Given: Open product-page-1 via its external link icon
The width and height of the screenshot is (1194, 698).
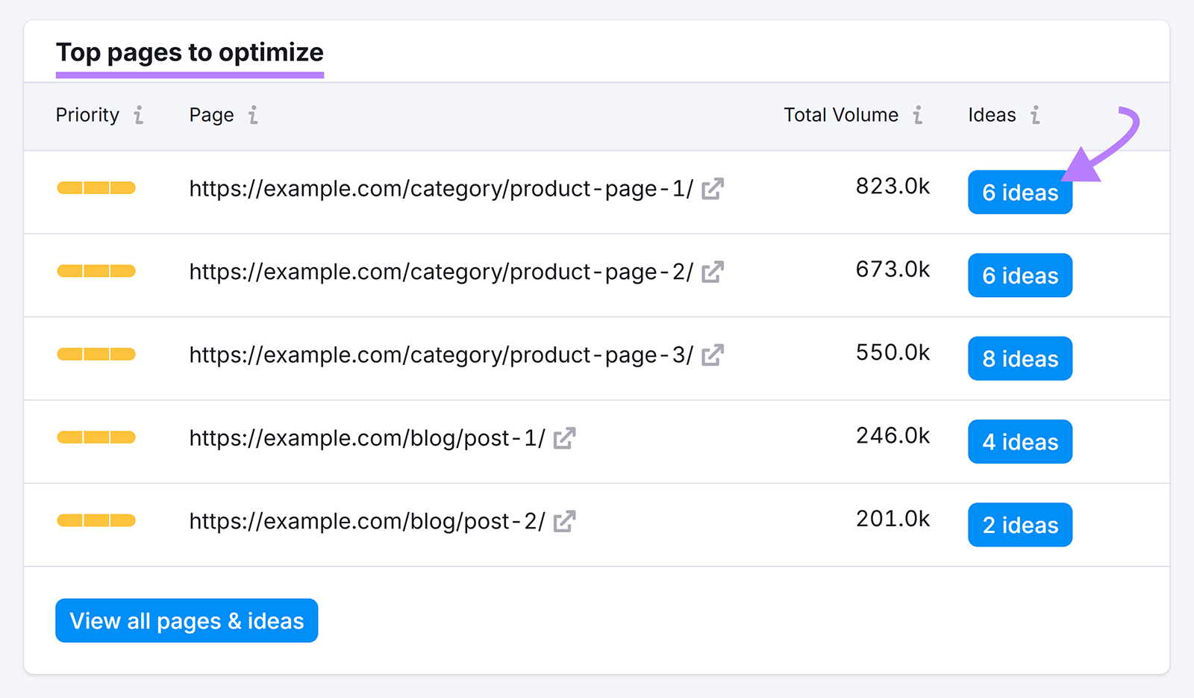Looking at the screenshot, I should pyautogui.click(x=713, y=190).
